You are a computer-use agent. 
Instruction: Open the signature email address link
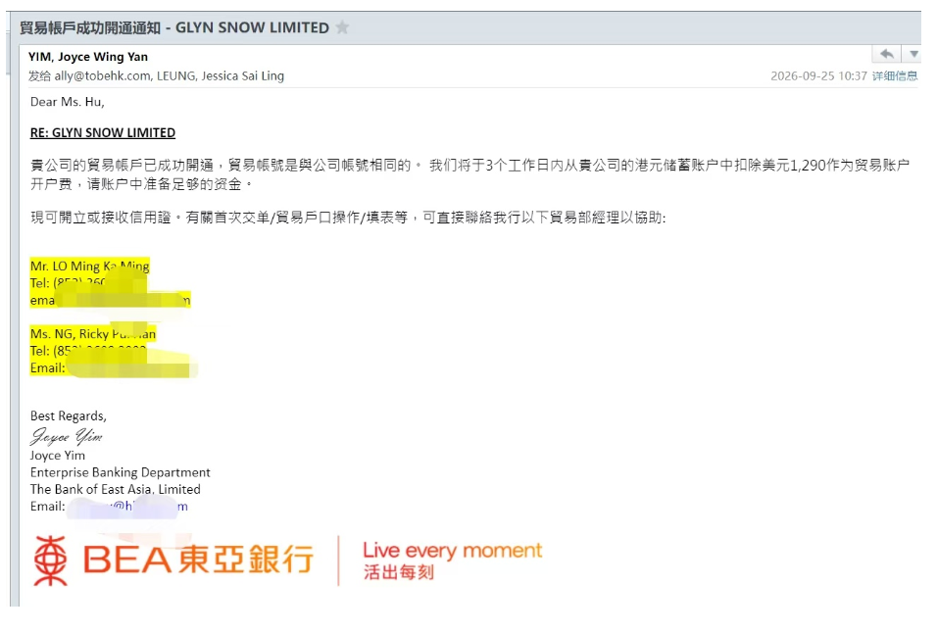pyautogui.click(x=127, y=507)
